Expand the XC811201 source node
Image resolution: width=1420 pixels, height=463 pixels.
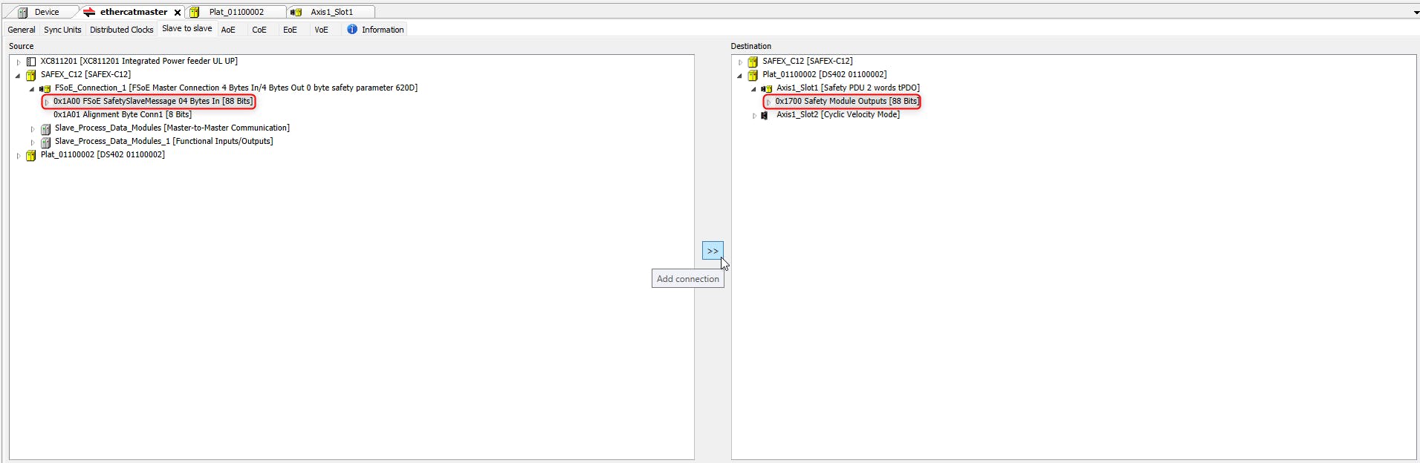point(19,62)
